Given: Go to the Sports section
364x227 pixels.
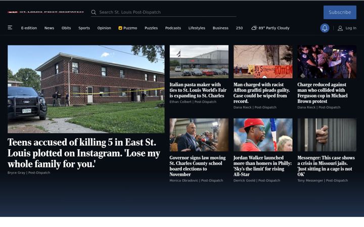Looking at the screenshot, I should click(84, 28).
